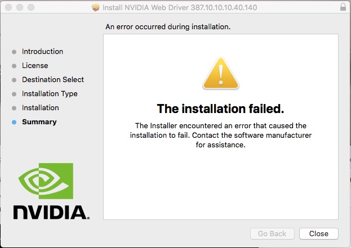Click the "An error occurred during installation" text
351x248 pixels.
tap(168, 26)
